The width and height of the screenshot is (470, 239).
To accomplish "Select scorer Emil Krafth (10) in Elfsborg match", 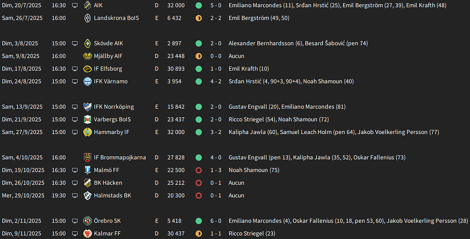I will click(249, 69).
